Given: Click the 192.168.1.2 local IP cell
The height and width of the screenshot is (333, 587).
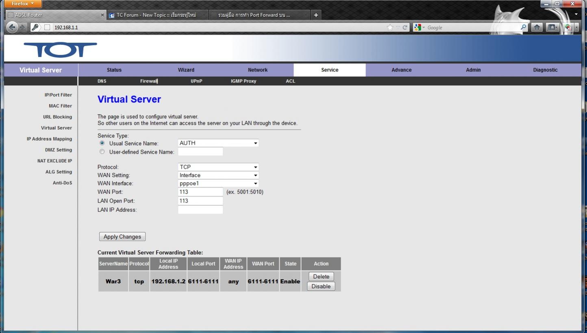Looking at the screenshot, I should (x=168, y=281).
